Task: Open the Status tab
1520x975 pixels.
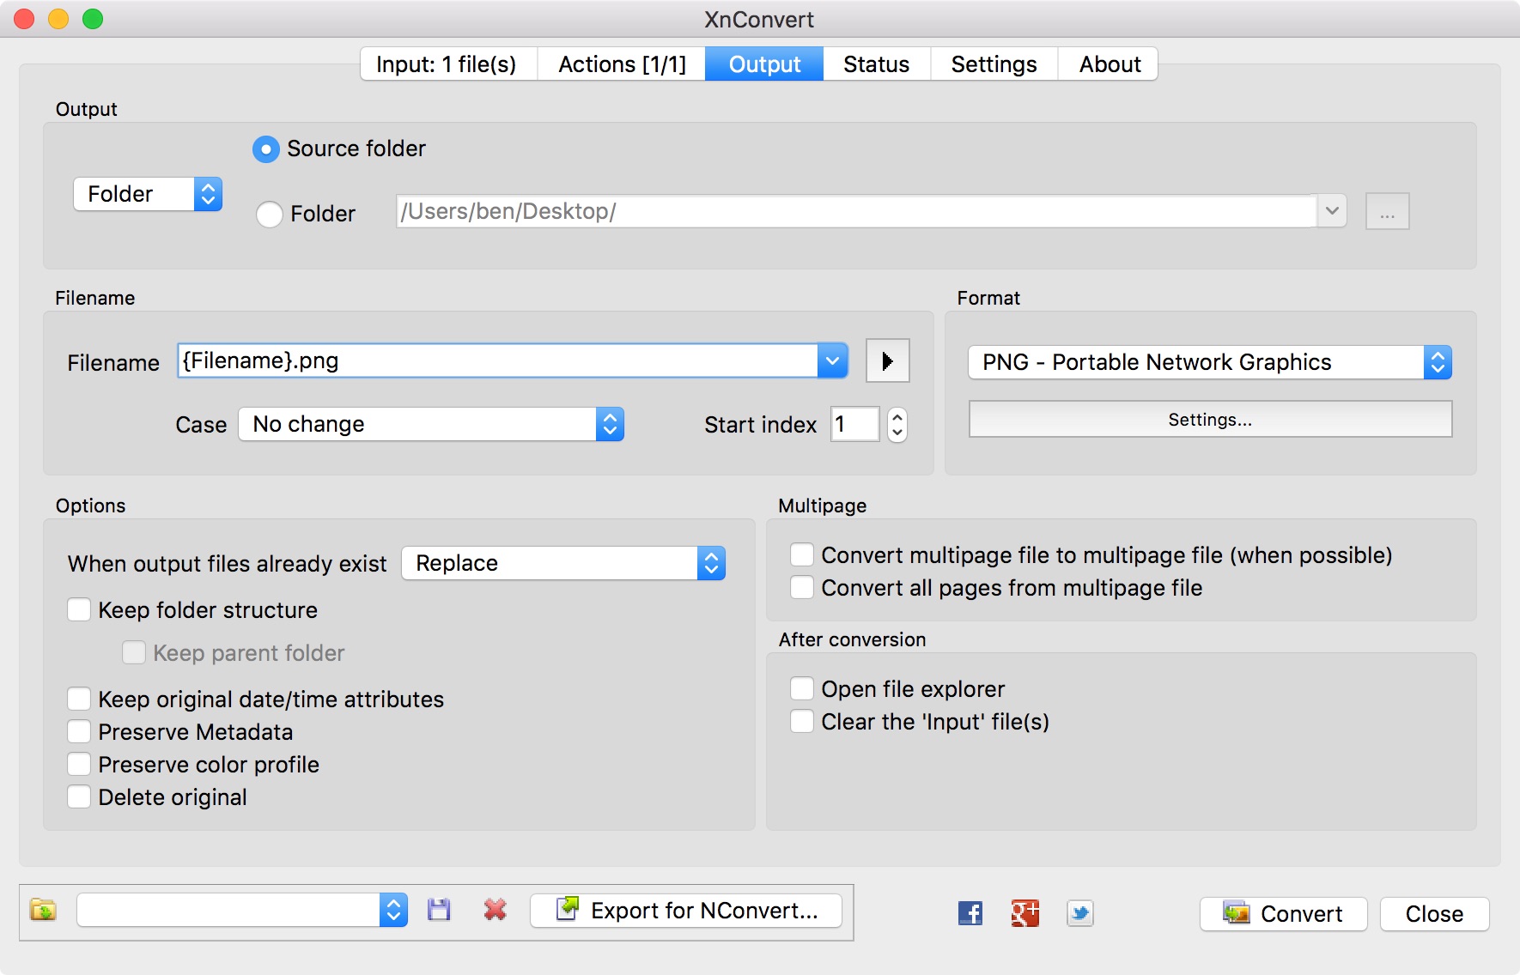Action: tap(876, 64)
